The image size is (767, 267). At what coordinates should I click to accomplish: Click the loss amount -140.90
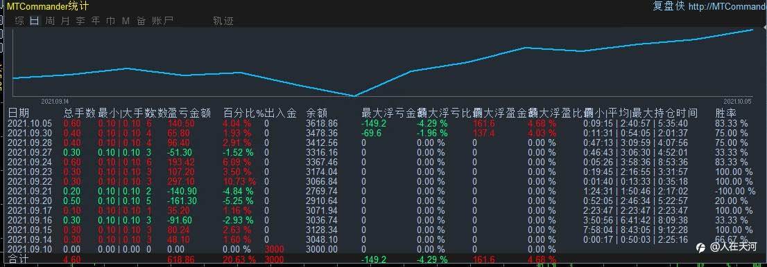pyautogui.click(x=182, y=191)
